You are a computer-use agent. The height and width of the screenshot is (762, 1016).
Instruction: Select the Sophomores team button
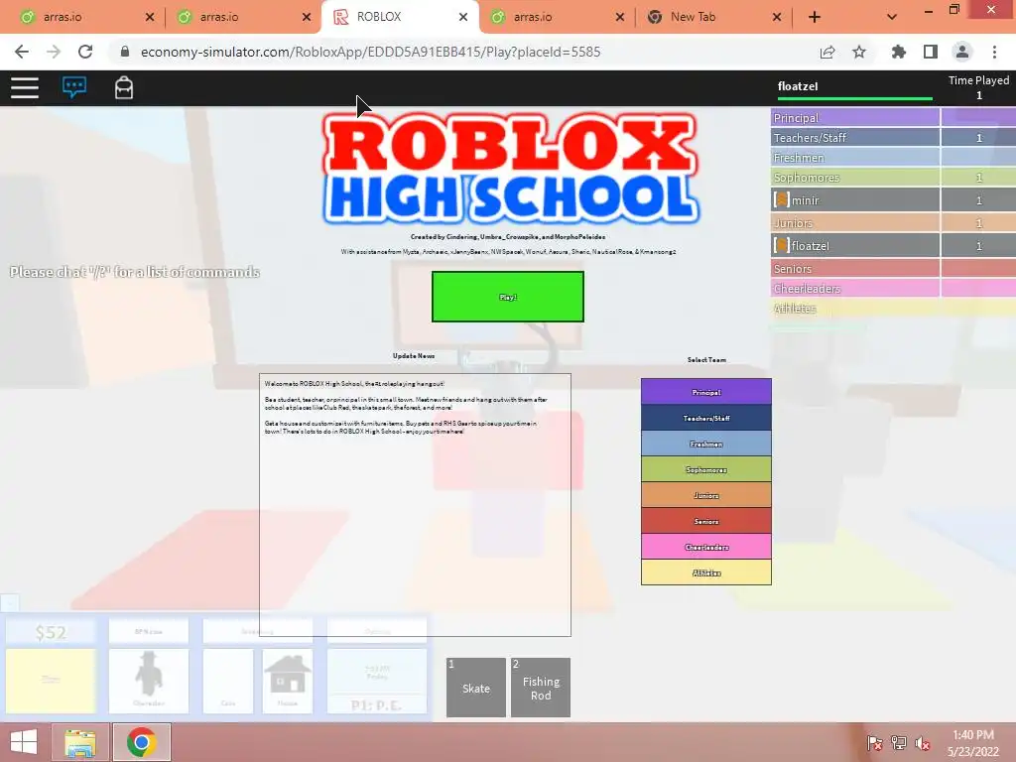click(706, 469)
